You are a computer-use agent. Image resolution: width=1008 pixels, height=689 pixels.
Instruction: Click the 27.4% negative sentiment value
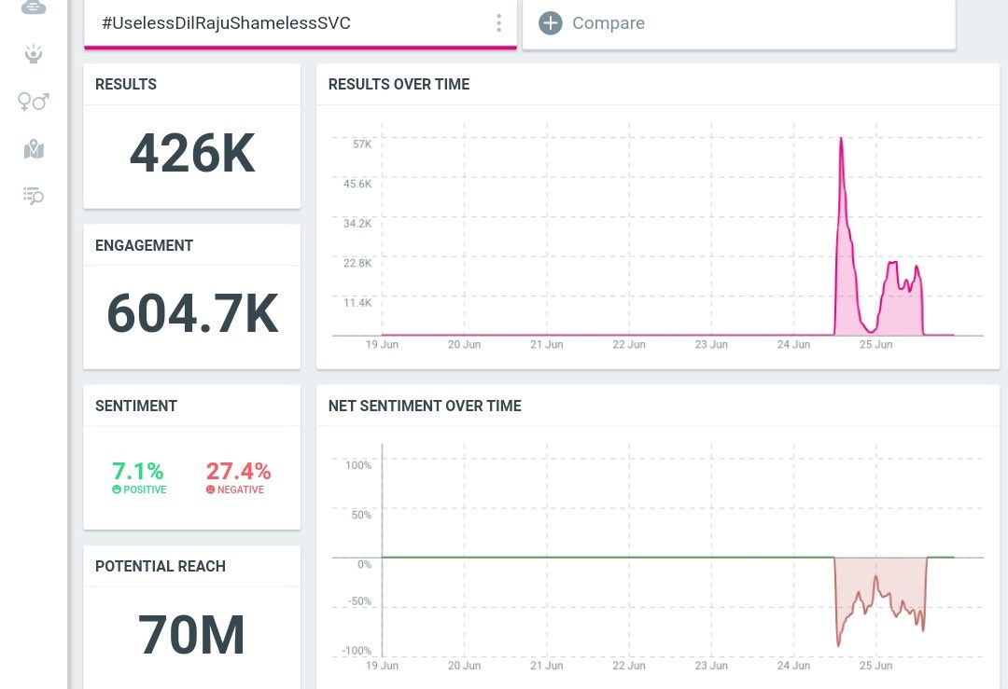(239, 472)
